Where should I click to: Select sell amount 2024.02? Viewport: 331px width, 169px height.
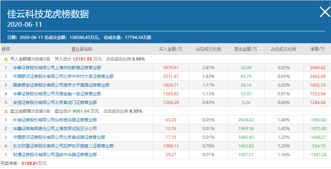click(246, 120)
